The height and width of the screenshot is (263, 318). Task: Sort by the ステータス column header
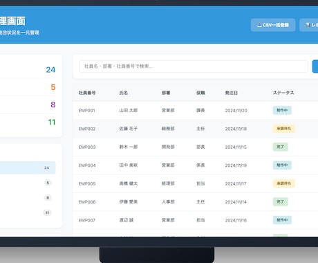pos(283,93)
